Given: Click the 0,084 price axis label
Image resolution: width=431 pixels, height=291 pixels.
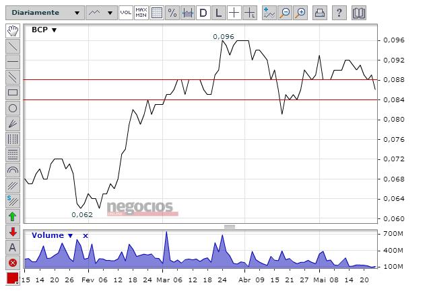Looking at the screenshot, I should coord(394,100).
